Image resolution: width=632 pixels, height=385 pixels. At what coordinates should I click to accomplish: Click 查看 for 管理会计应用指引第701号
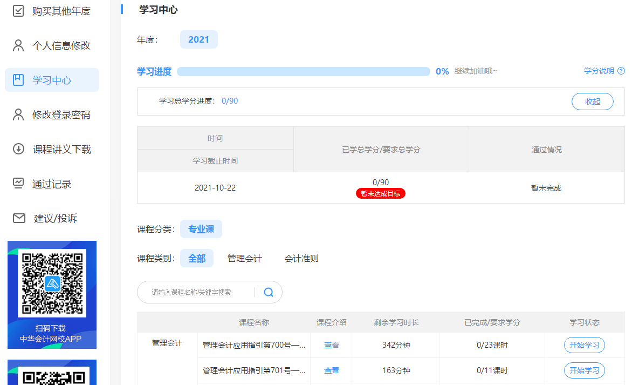331,370
